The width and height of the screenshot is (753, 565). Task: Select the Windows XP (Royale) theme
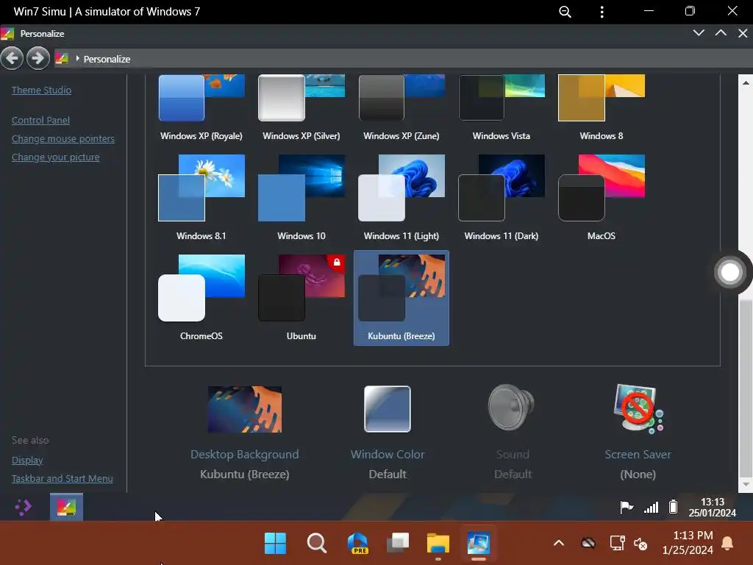[x=201, y=108]
